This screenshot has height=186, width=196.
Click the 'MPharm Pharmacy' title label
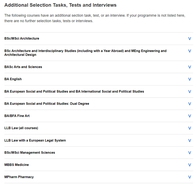pos(19,177)
